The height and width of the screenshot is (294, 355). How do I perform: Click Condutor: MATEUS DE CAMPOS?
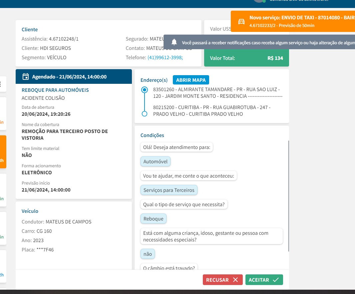pyautogui.click(x=56, y=222)
